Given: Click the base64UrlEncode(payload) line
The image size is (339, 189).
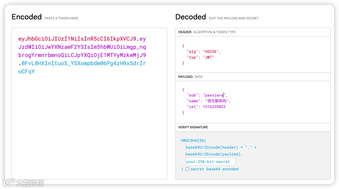Looking at the screenshot, I should (x=214, y=154).
